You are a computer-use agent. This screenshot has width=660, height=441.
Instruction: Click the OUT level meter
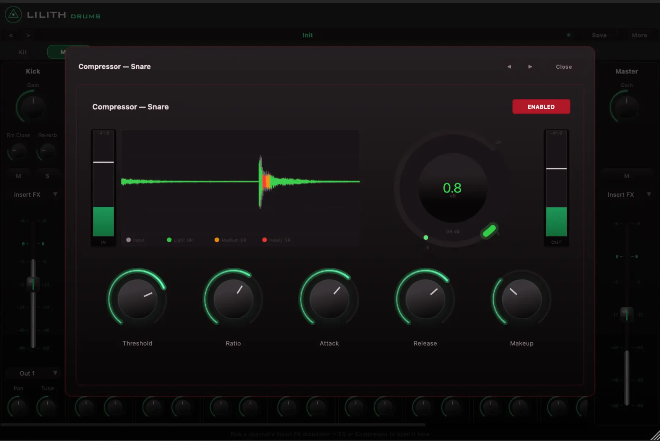pyautogui.click(x=556, y=187)
